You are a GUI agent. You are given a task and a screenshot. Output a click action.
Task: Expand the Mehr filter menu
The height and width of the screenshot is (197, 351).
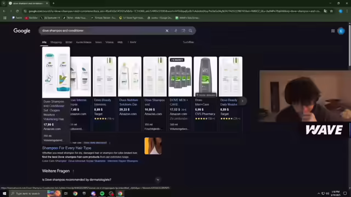(132, 42)
